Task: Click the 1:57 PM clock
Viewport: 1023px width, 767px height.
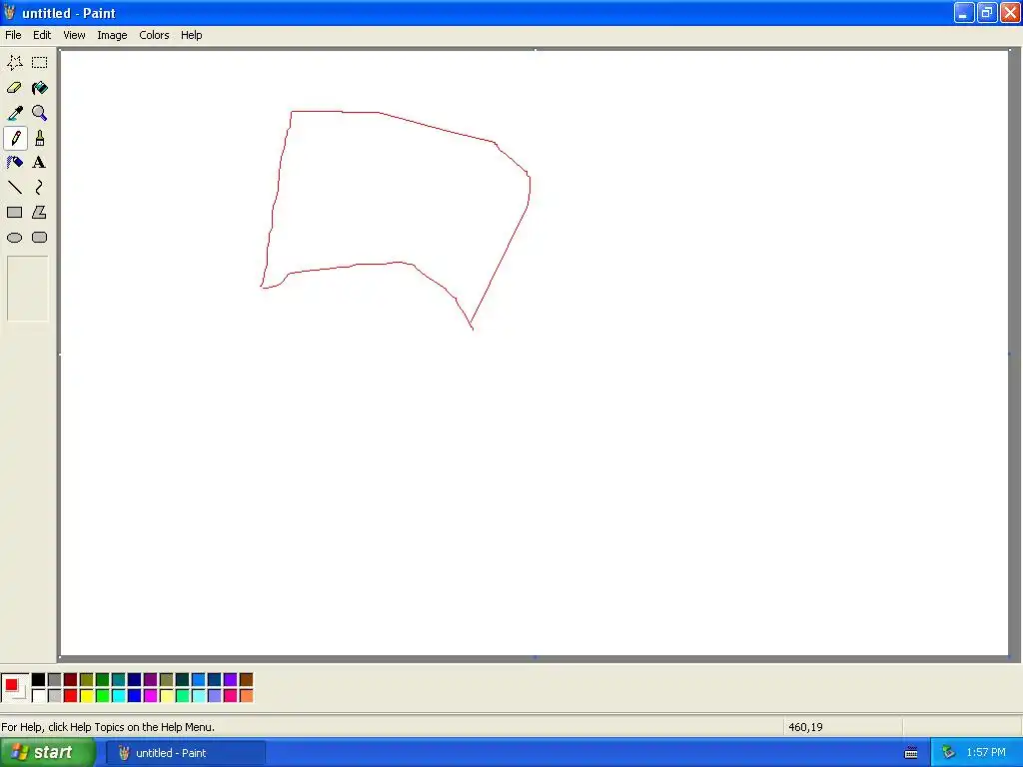Action: click(986, 753)
